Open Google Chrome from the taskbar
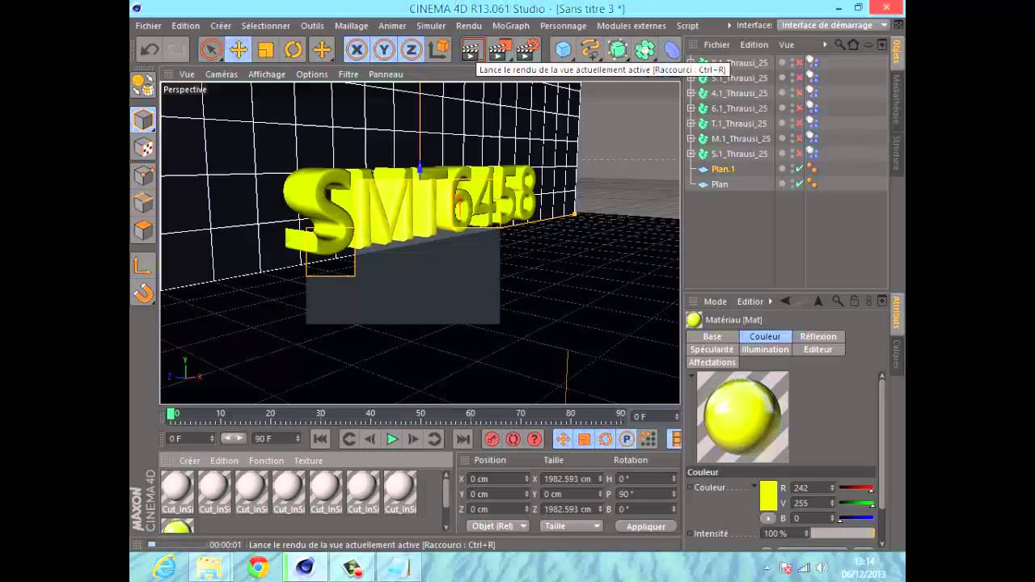Screen dimensions: 1035x582 click(x=258, y=567)
